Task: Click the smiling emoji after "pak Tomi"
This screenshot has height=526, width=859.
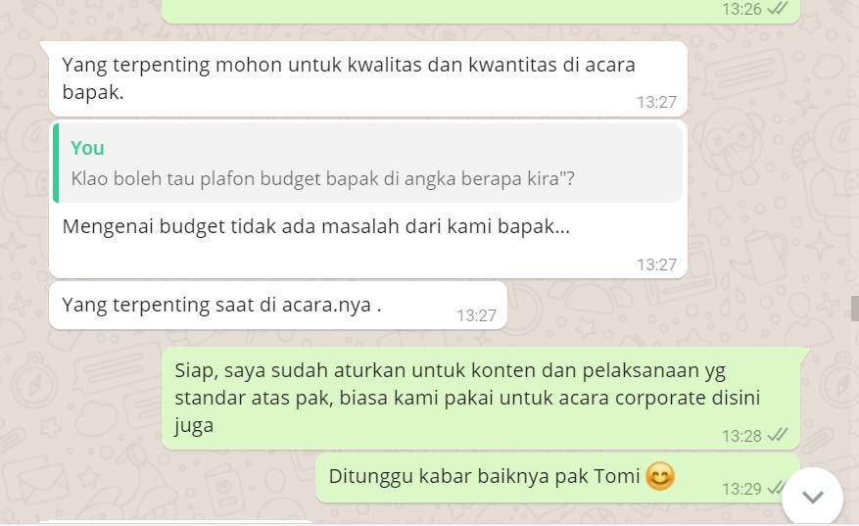Action: pyautogui.click(x=659, y=476)
